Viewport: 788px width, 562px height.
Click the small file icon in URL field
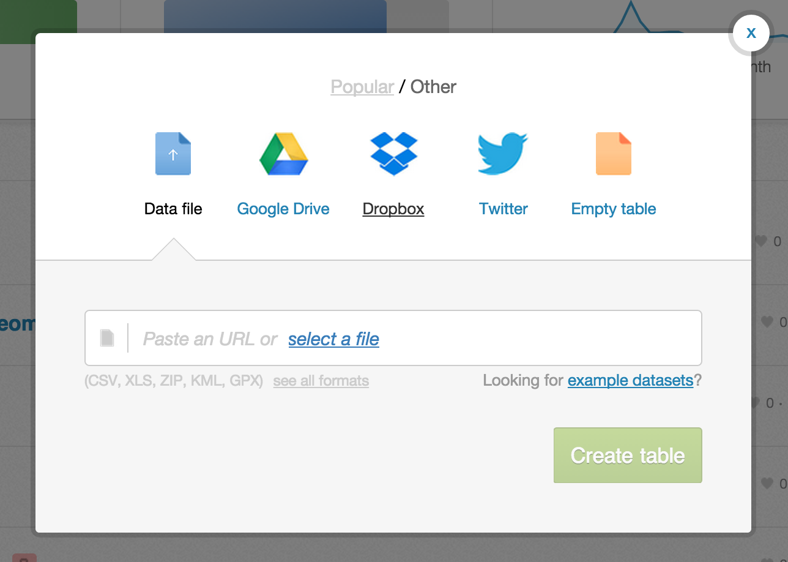[x=107, y=338]
